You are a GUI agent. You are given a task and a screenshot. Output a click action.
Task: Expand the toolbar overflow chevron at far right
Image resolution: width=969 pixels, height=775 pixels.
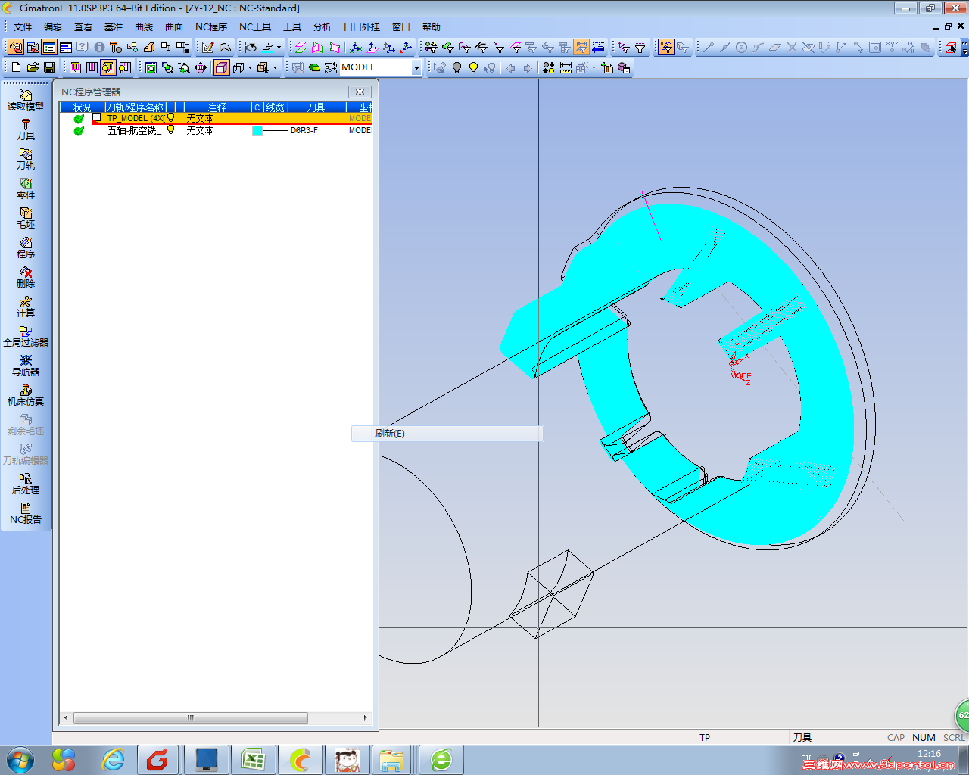point(963,47)
